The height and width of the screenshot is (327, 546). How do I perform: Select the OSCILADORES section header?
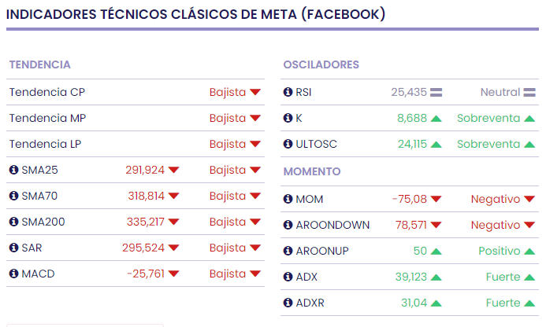321,64
